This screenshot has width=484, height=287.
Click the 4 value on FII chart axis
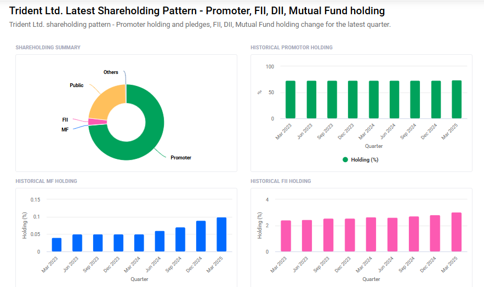tap(267, 200)
